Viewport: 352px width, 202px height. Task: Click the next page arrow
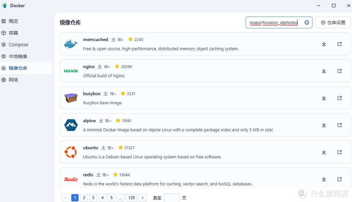(143, 198)
